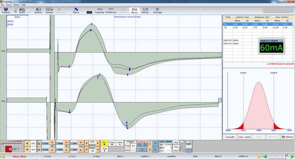Click the Cancella button
The image size is (295, 160).
coord(230,137)
